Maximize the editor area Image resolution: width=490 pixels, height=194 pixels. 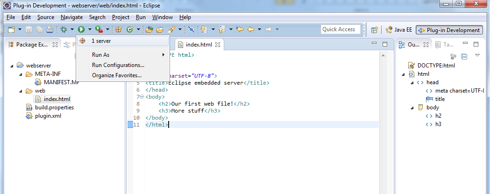coord(385,44)
